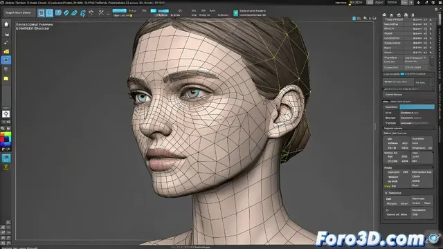Activate the white four-arrow move icon
The height and width of the screenshot is (249, 443).
(x=91, y=12)
